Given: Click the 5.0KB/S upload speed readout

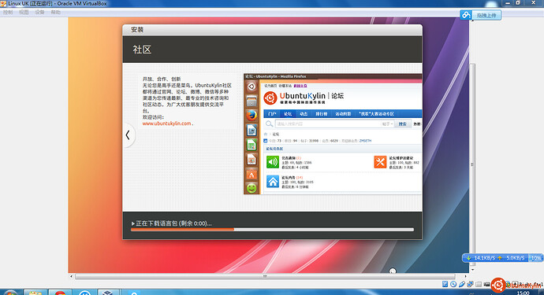Looking at the screenshot, I should 515,258.
